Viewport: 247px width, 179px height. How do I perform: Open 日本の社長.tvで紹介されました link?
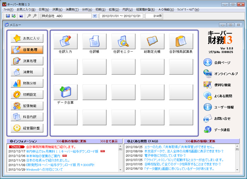coord(48,160)
